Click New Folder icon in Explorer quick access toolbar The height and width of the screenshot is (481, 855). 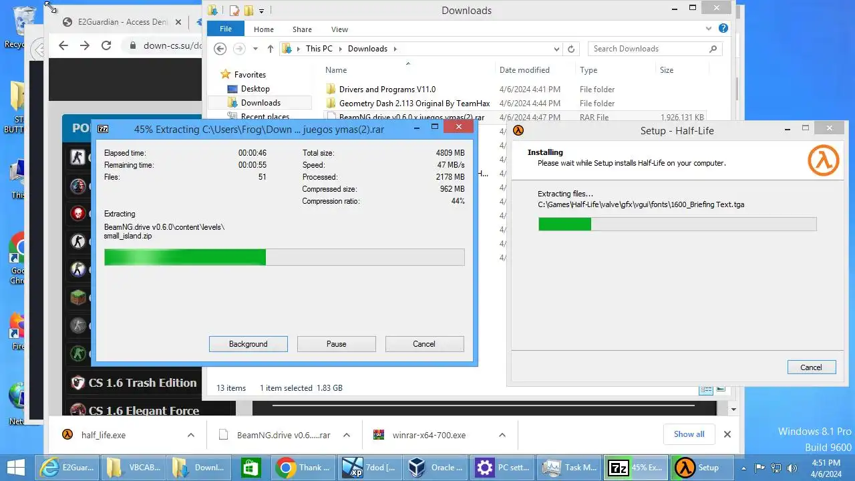[x=248, y=11]
